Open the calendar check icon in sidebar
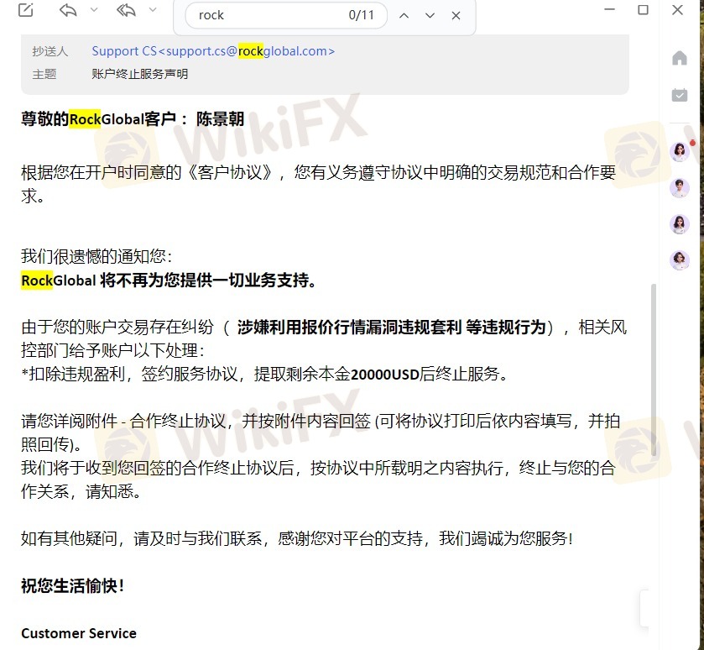The height and width of the screenshot is (650, 704). click(x=680, y=95)
